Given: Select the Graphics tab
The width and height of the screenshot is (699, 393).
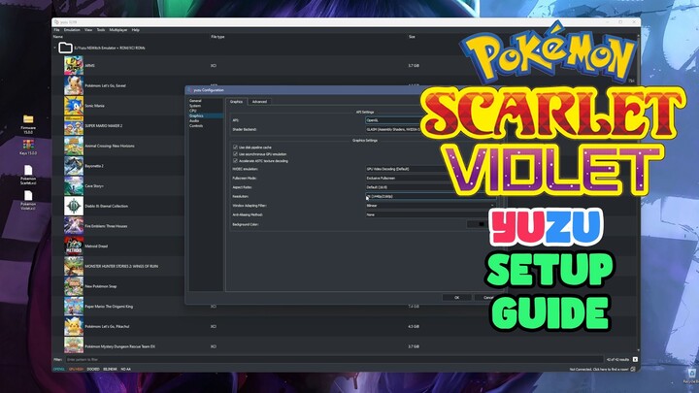Looking at the screenshot, I should pos(236,102).
